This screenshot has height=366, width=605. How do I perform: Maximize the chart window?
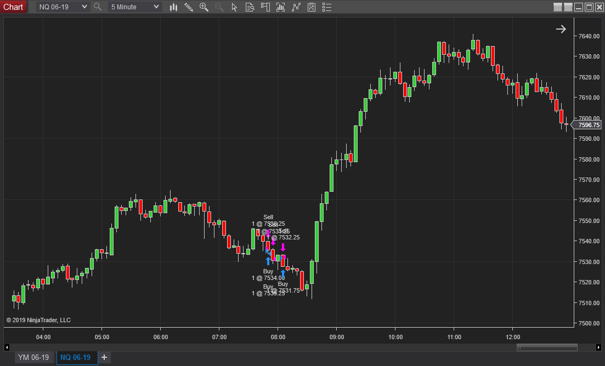point(589,7)
